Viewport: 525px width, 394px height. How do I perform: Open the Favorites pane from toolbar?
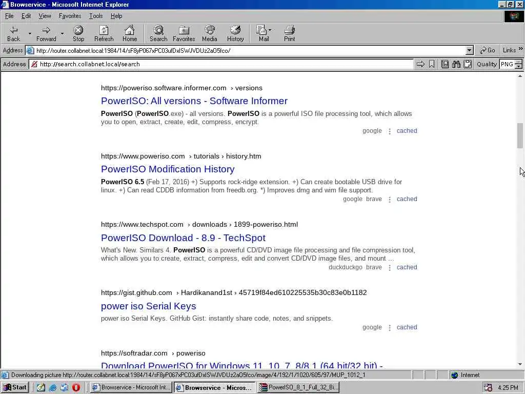[x=184, y=33]
